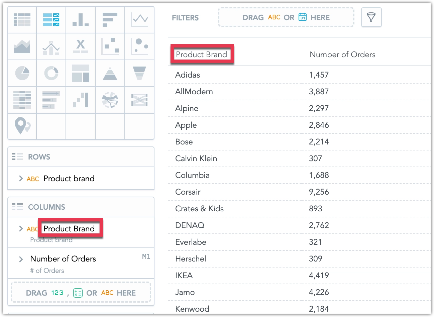Click the Product Brand column header
Viewport: 434px width, 317px height.
coord(202,54)
